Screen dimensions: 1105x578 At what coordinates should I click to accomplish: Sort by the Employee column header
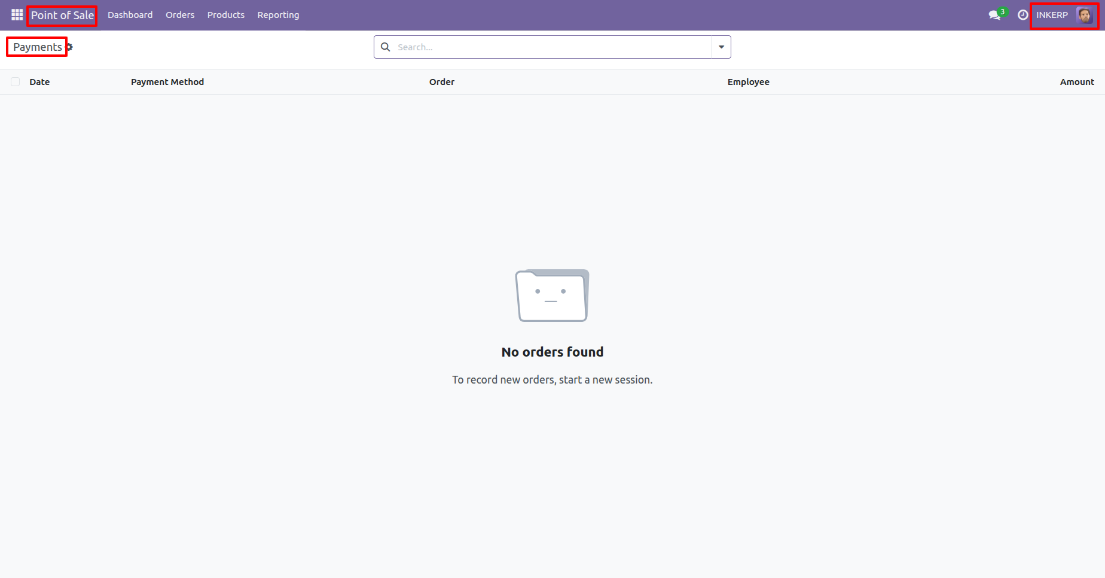click(x=749, y=82)
